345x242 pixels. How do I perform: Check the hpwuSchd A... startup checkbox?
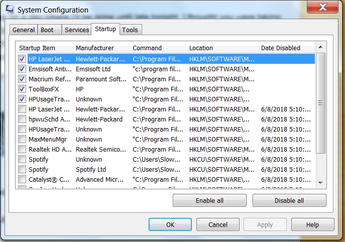[x=22, y=119]
